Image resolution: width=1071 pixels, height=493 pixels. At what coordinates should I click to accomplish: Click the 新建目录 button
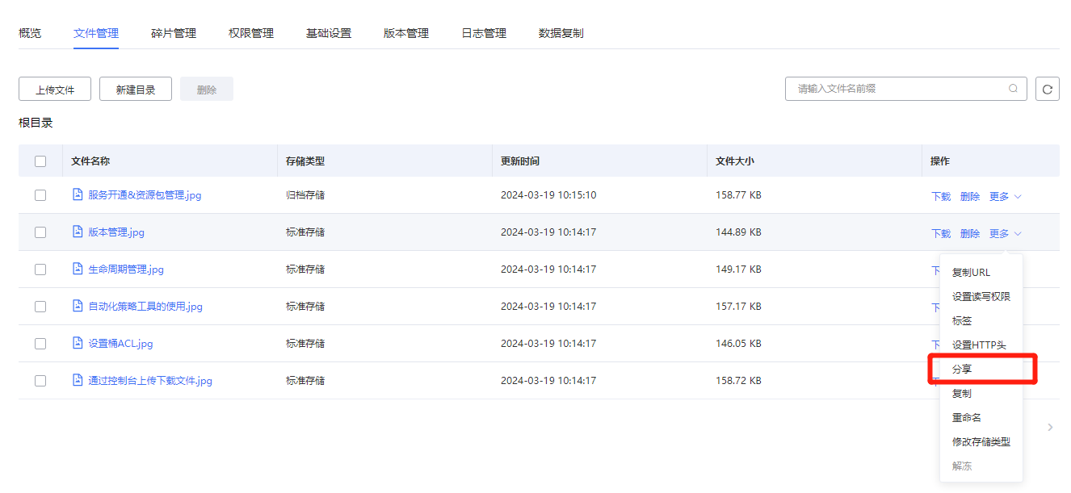click(136, 90)
